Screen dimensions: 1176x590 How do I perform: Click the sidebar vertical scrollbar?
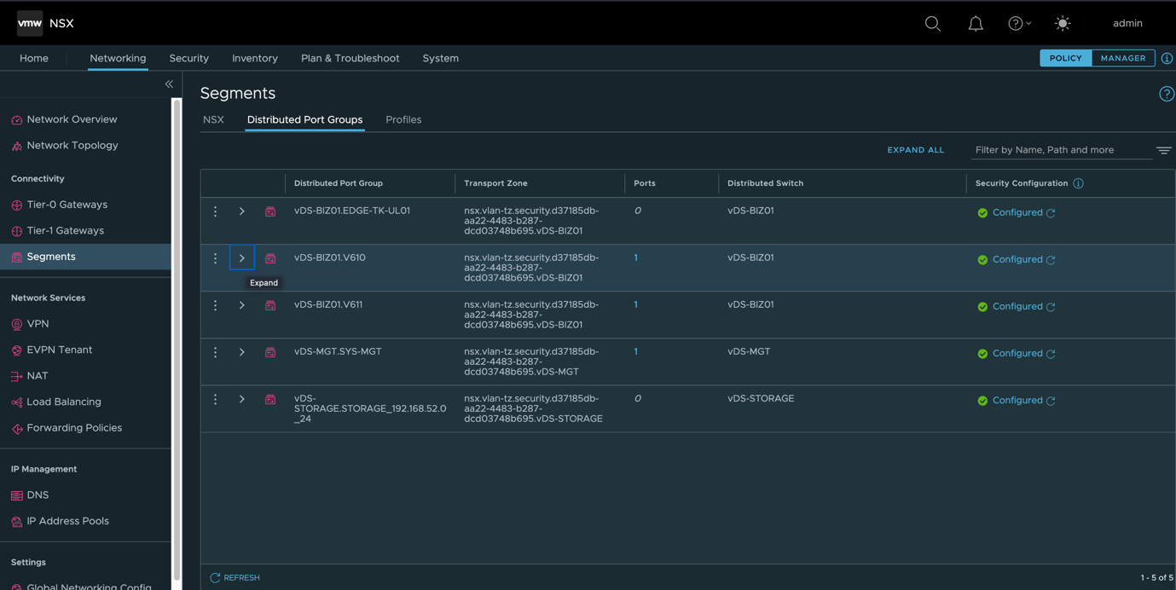click(177, 341)
